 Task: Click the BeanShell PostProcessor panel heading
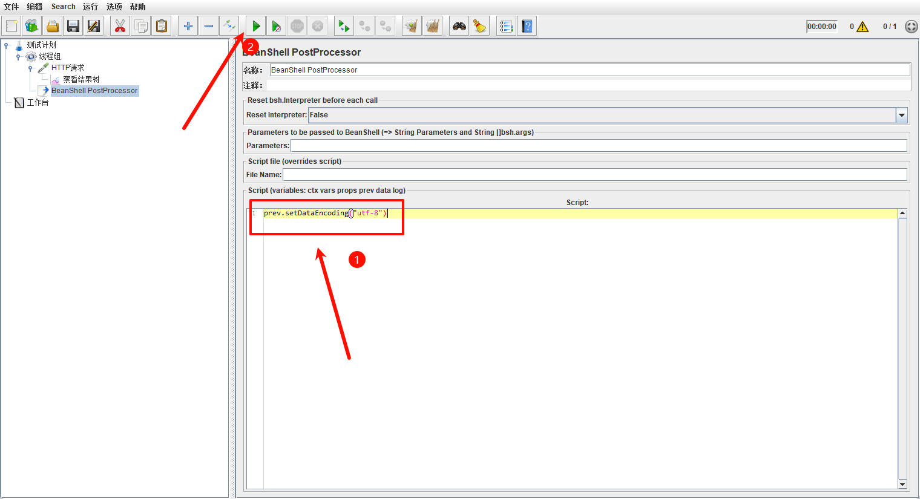[301, 52]
